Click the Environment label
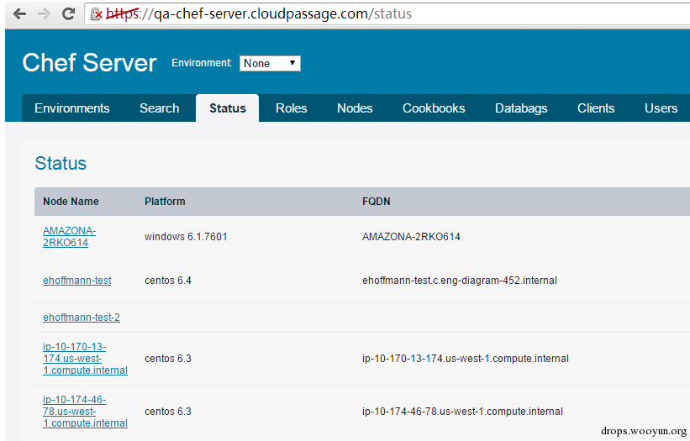Screen dimensions: 690x441 (202, 63)
